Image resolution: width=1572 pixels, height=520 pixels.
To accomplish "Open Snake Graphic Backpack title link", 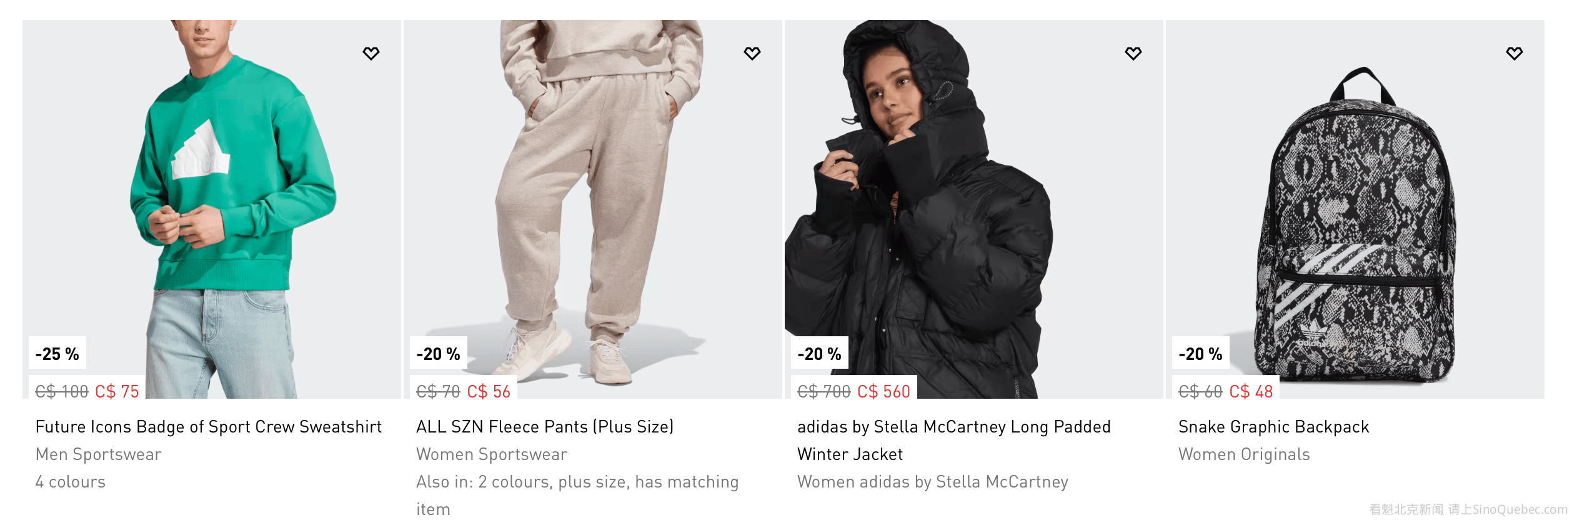I will [x=1273, y=427].
